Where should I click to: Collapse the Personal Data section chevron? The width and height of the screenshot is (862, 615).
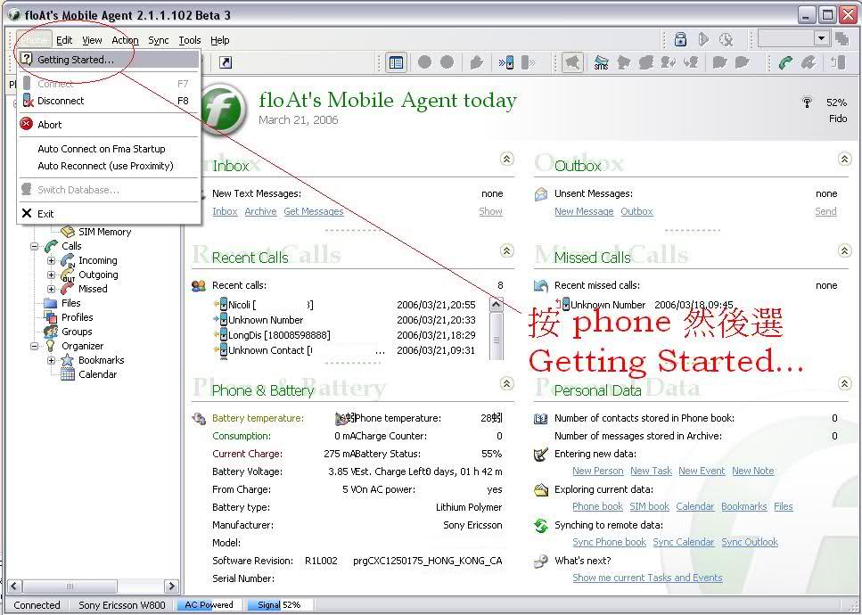pos(845,383)
